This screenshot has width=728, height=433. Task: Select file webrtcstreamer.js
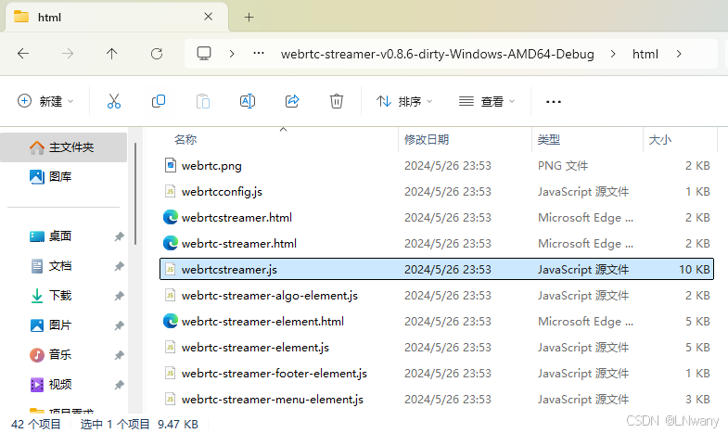point(437,269)
